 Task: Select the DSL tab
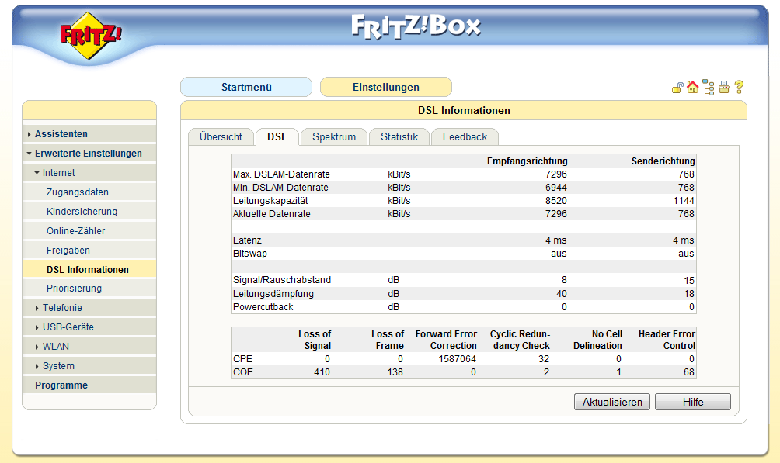(277, 137)
